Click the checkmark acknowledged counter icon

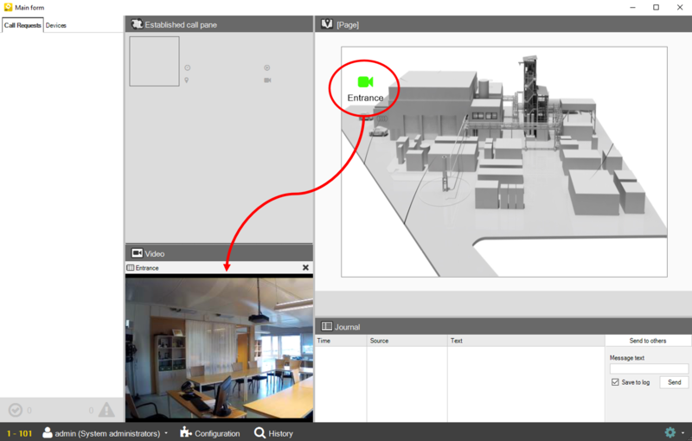(16, 410)
